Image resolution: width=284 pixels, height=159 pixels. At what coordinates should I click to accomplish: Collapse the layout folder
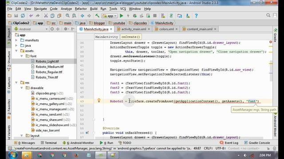(22, 136)
